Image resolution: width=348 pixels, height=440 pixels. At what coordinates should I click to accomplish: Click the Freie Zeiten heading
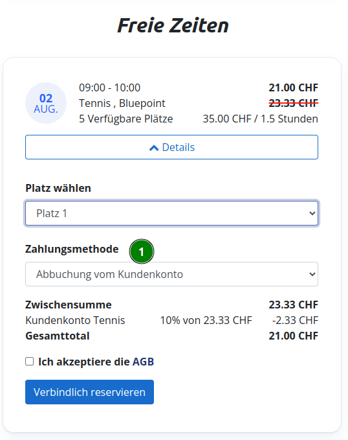[173, 25]
